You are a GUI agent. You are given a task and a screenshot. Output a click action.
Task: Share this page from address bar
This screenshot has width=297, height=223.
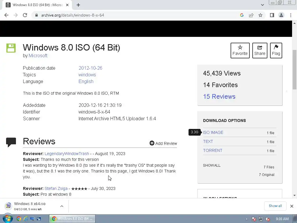[251, 15]
